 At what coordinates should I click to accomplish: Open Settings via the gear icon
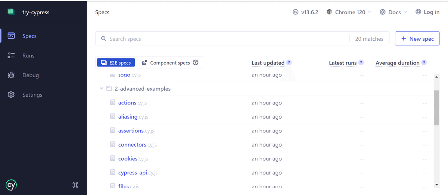click(x=11, y=95)
